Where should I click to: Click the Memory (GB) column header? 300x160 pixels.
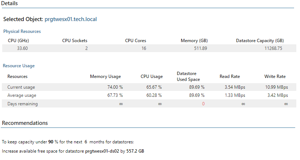(x=194, y=41)
